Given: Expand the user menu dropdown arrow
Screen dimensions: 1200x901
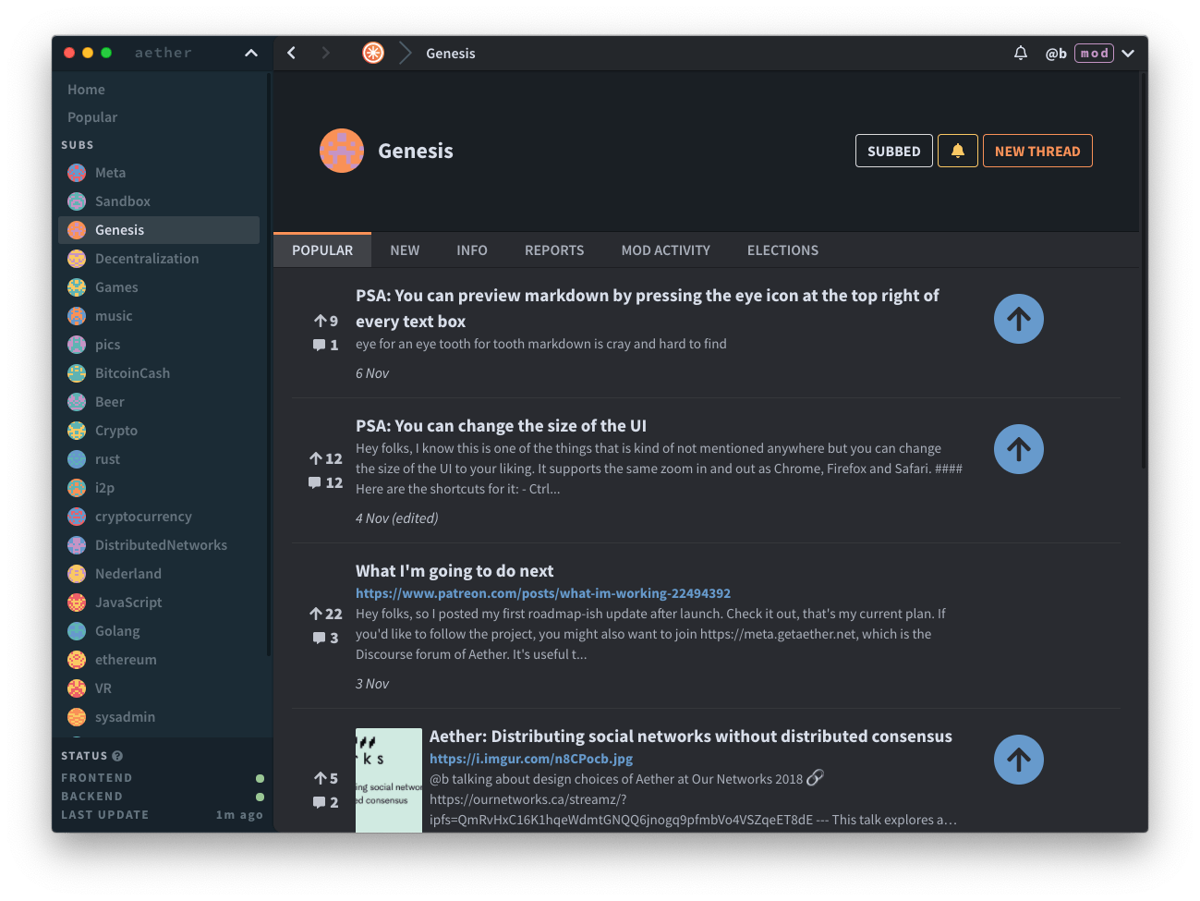Looking at the screenshot, I should click(x=1128, y=54).
